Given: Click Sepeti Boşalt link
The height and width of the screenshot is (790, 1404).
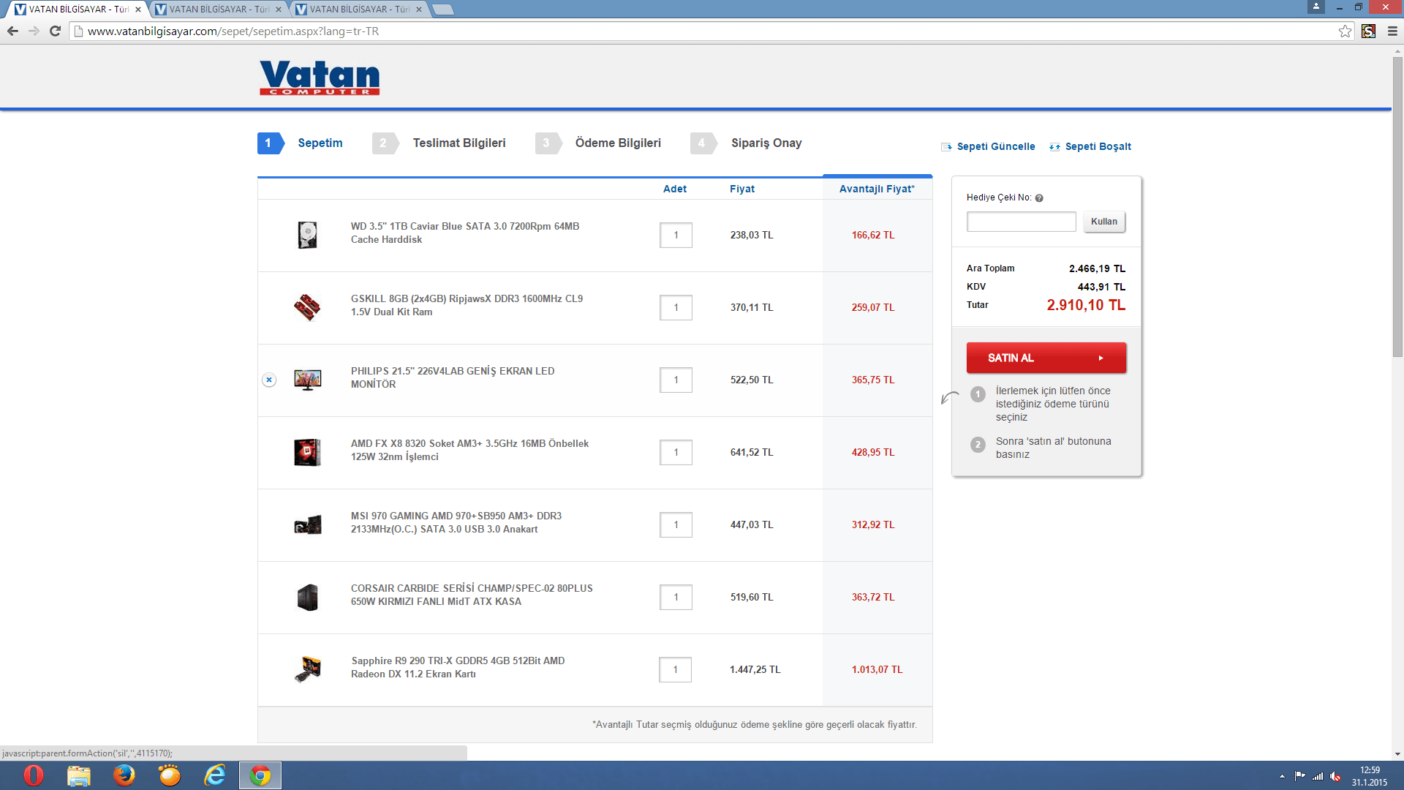Looking at the screenshot, I should tap(1097, 147).
